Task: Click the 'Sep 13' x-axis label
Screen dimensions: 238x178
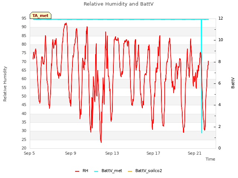Action: 112,153
